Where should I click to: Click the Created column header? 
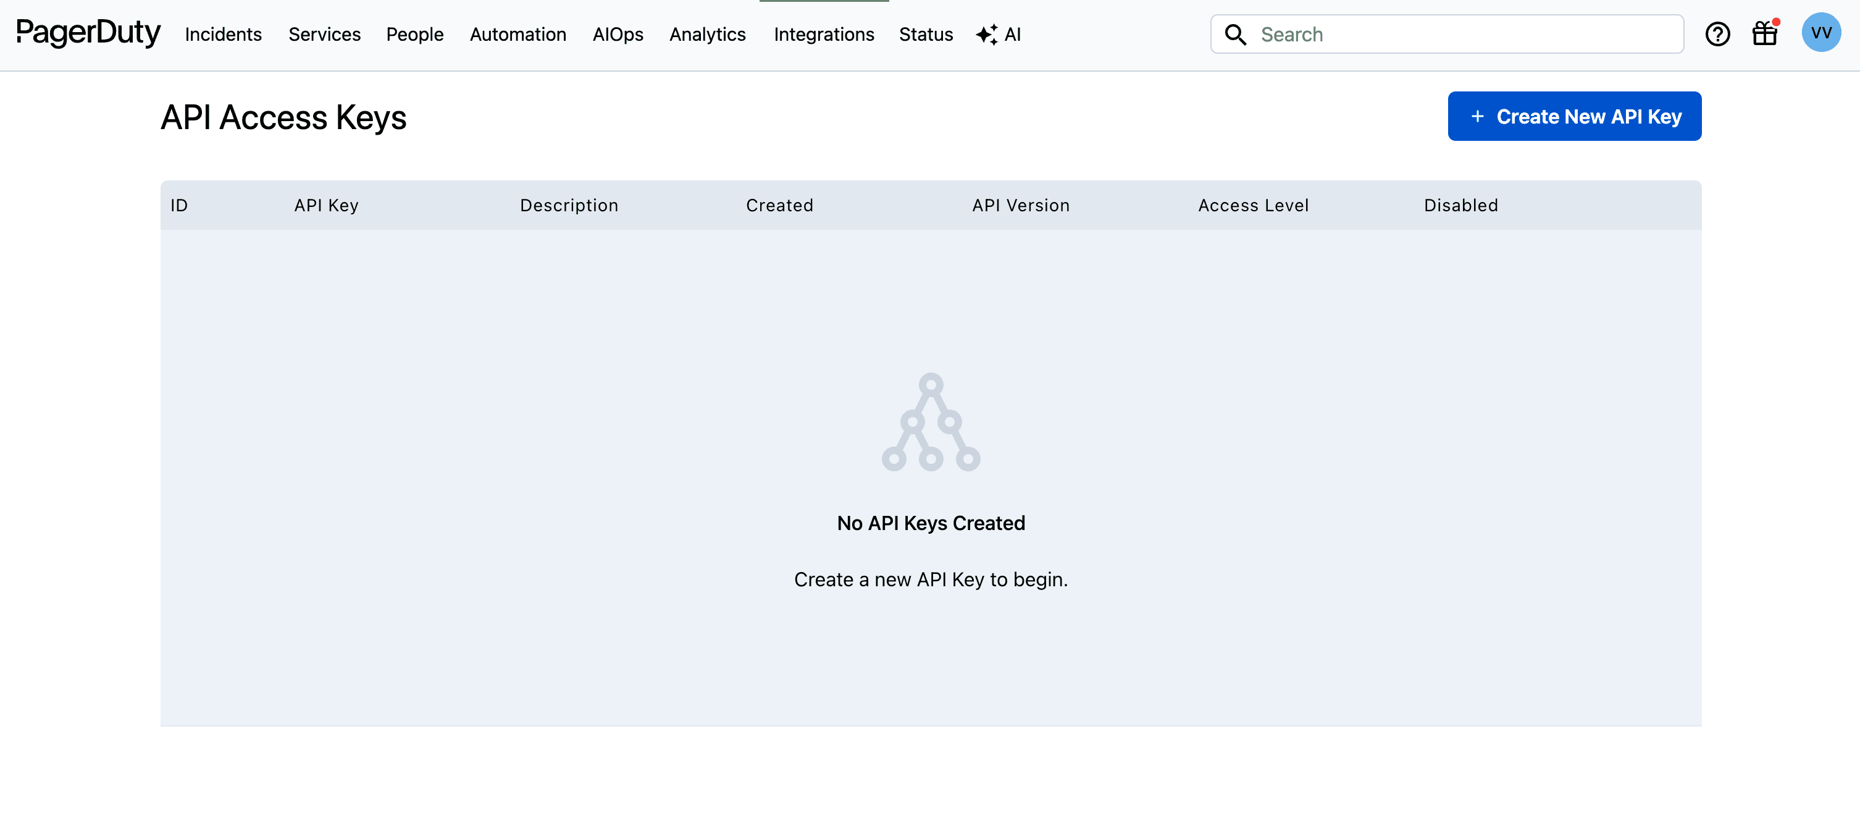pos(780,205)
